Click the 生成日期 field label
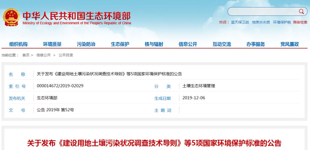Image resolution: width=310 pixels, height=150 pixels. point(162,98)
